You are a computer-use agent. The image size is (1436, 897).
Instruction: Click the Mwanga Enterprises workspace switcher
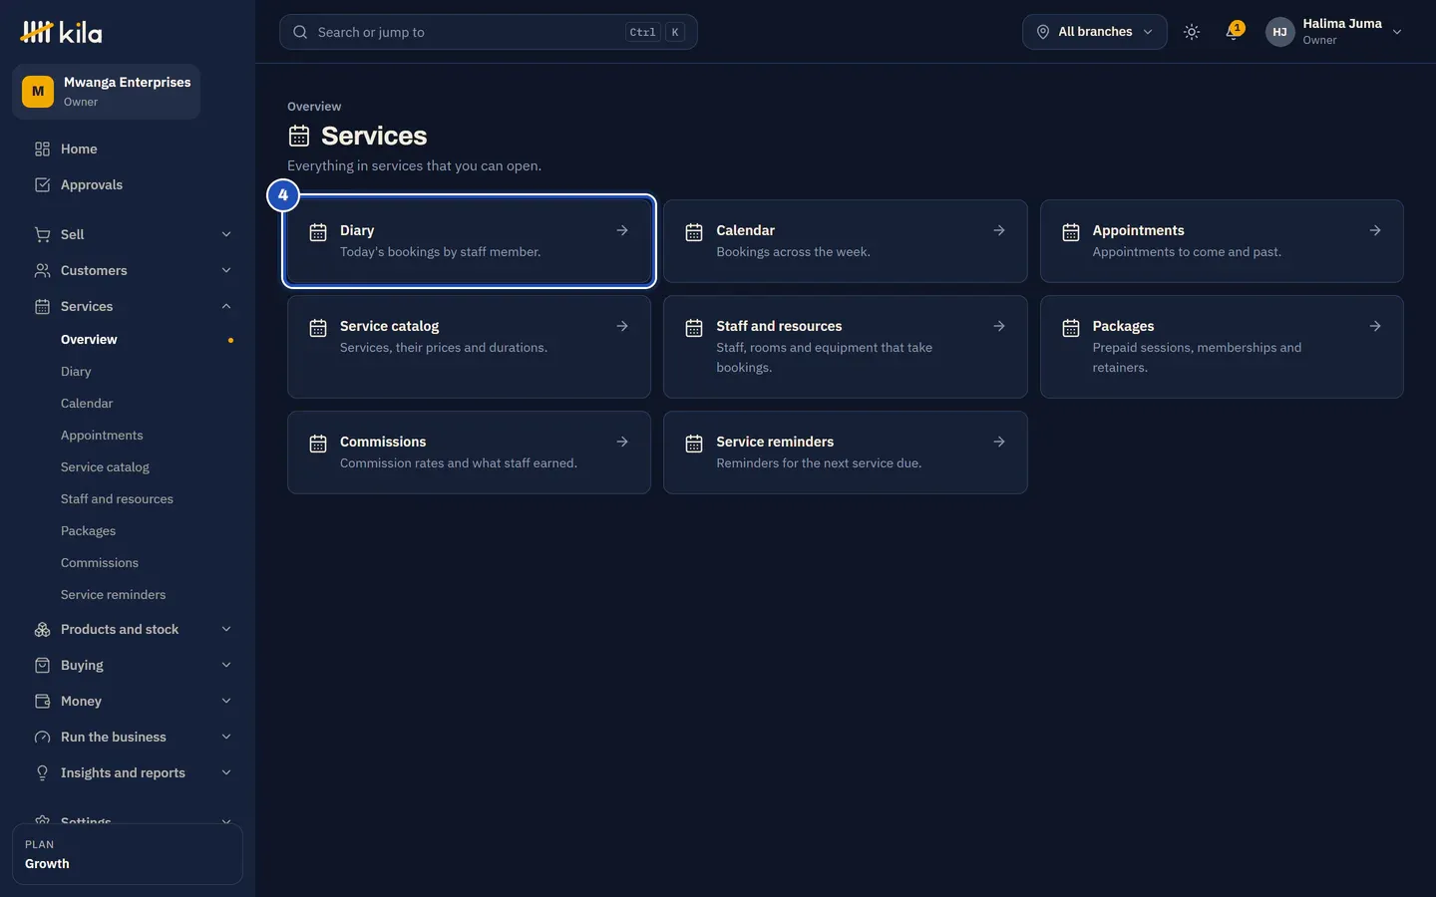[x=107, y=92]
